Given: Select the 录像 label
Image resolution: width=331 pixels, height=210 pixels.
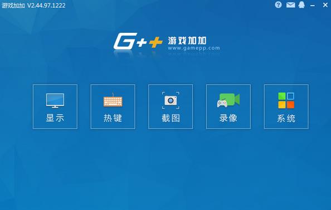Looking at the screenshot, I should tap(228, 118).
